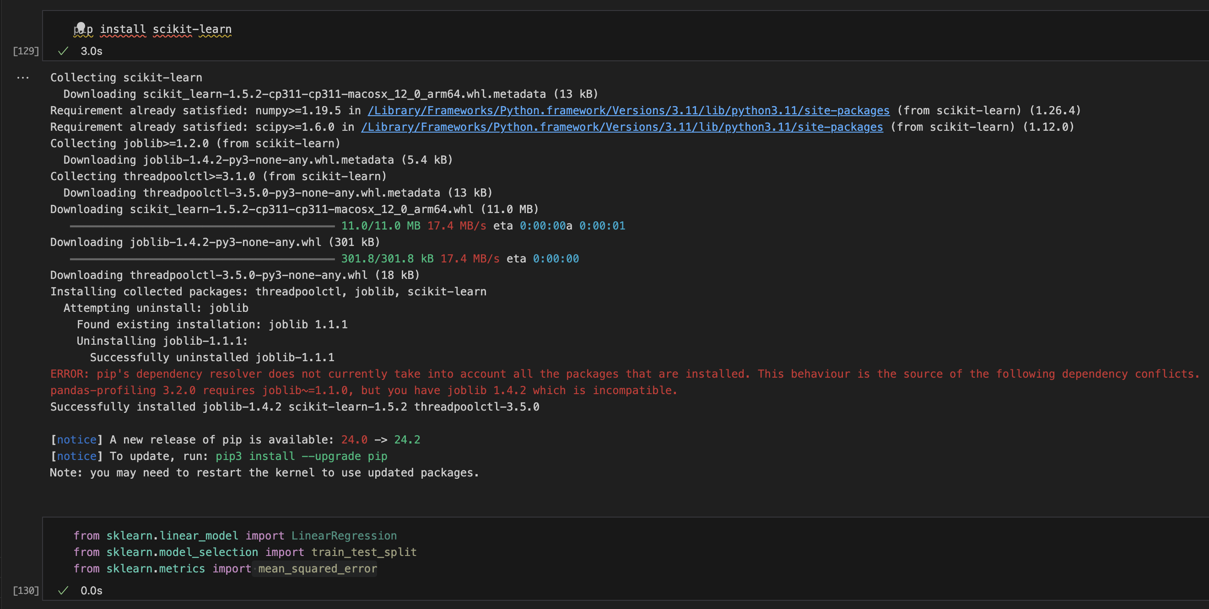
Task: Open the site-packages link on the scipy line
Action: 621,127
